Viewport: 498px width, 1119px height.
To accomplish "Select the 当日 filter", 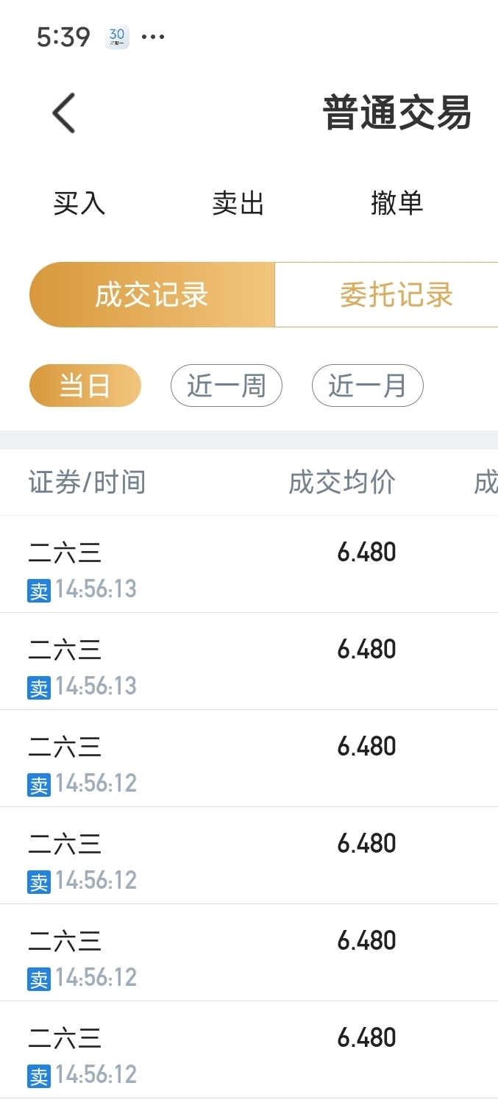I will 85,386.
